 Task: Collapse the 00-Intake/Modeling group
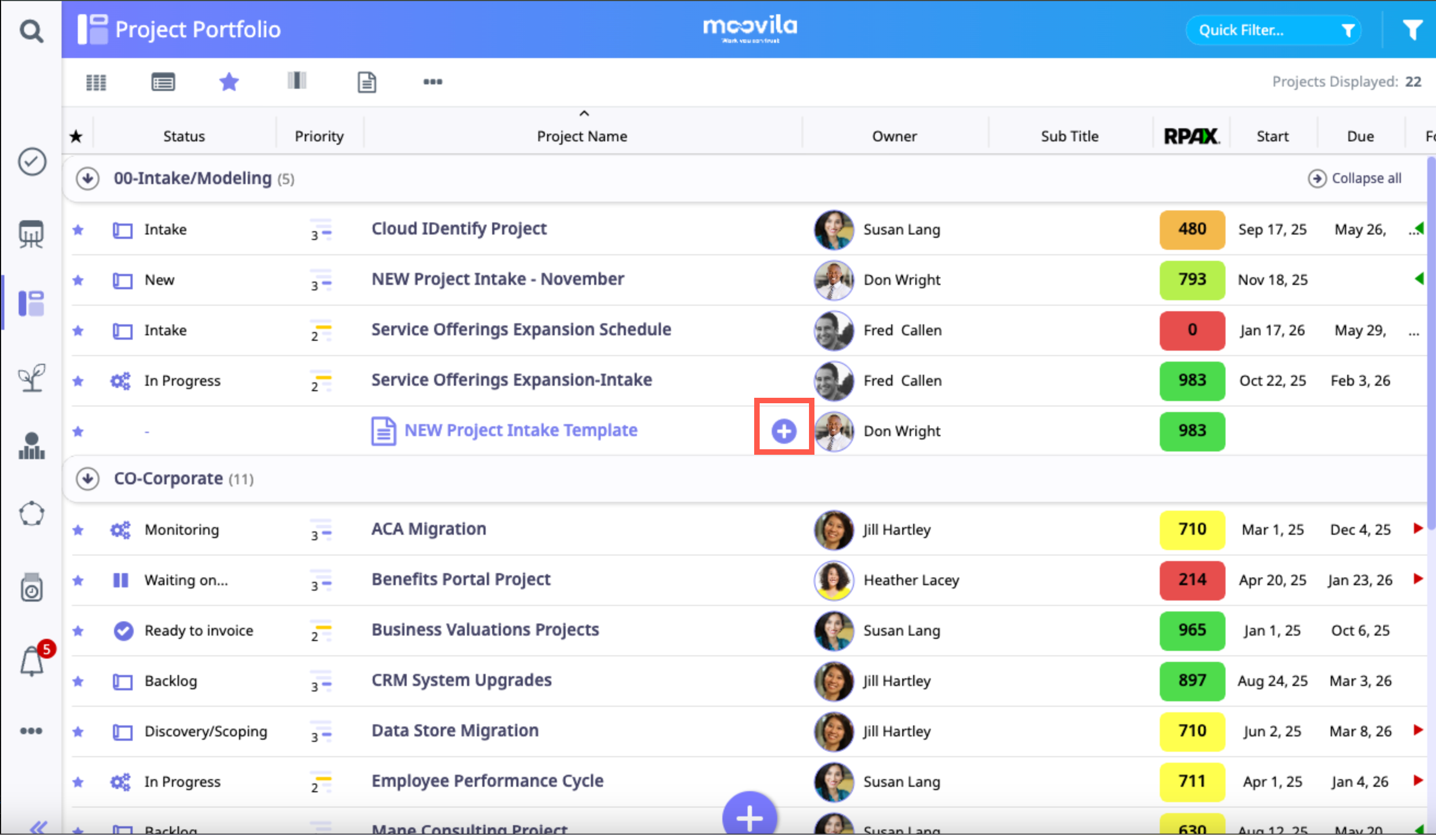point(88,178)
